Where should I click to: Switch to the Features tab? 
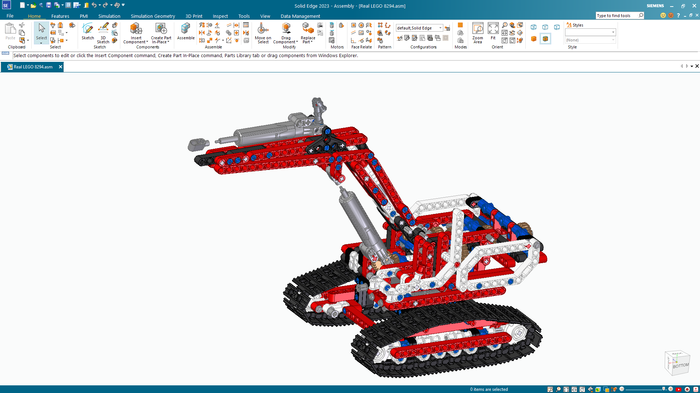tap(60, 16)
